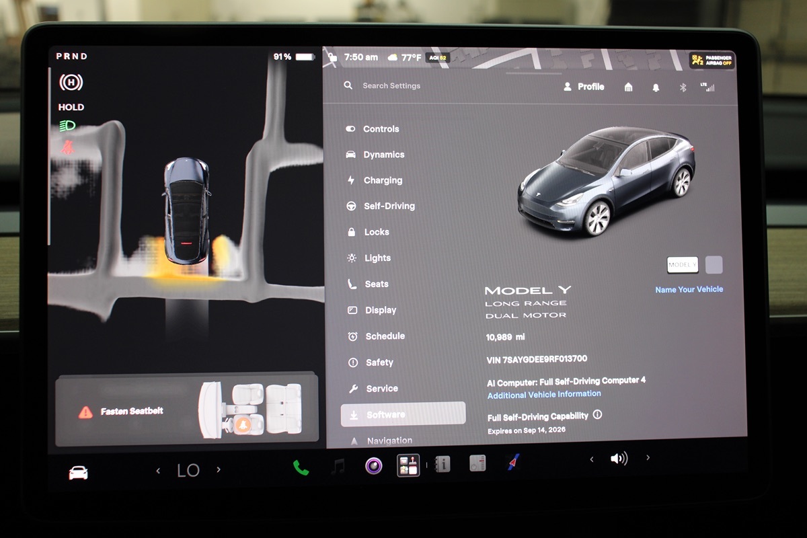This screenshot has width=807, height=538.
Task: Open the purple Camera app
Action: (374, 465)
